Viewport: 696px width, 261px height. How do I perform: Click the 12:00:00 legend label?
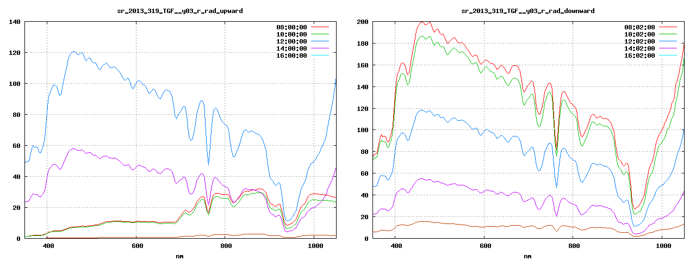[291, 41]
